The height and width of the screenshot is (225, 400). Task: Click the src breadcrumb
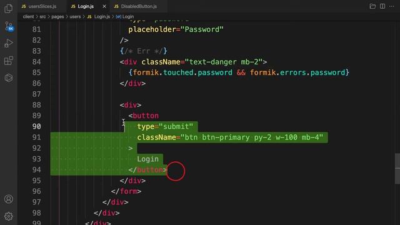tap(42, 17)
